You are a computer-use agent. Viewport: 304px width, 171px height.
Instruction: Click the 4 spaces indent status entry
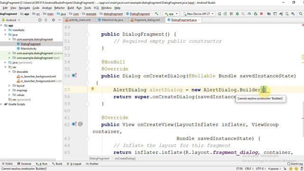(x=275, y=169)
